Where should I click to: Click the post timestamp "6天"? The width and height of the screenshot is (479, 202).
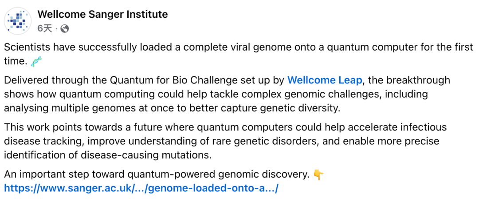44,28
